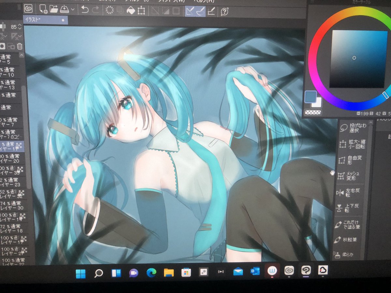The width and height of the screenshot is (391, 293).
Task: Open Windows Search from the taskbar
Action: point(98,273)
